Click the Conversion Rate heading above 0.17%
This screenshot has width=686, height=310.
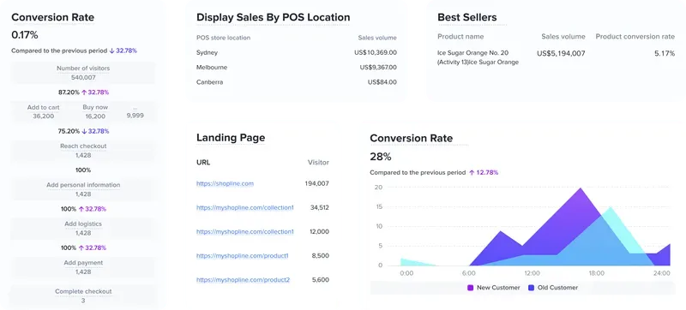pyautogui.click(x=52, y=17)
